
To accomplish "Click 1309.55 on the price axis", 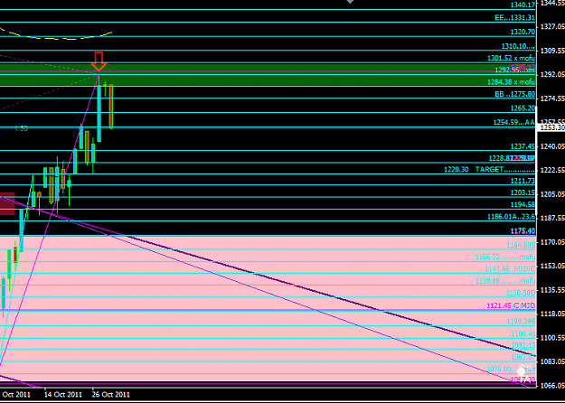I will 552,50.
